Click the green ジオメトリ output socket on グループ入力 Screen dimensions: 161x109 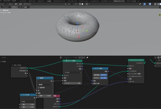pyautogui.click(x=27, y=68)
